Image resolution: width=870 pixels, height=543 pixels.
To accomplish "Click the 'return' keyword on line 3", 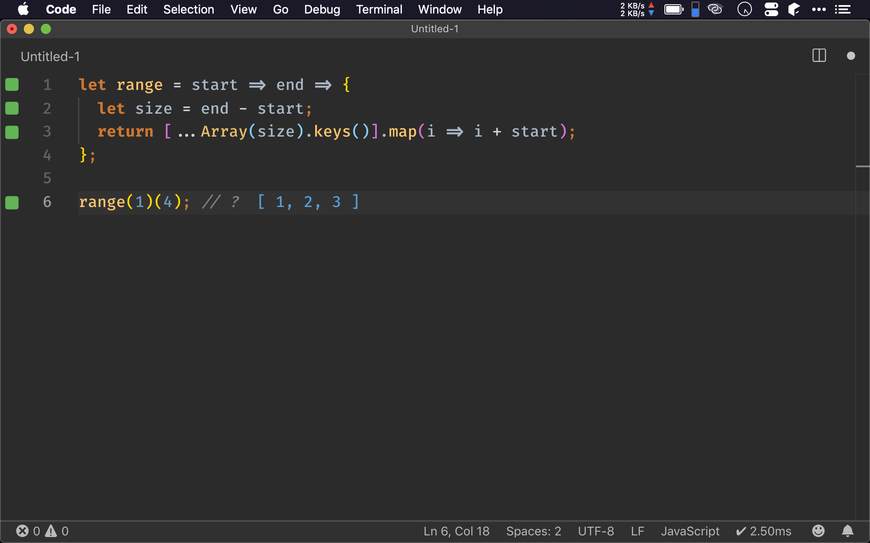I will click(x=125, y=132).
